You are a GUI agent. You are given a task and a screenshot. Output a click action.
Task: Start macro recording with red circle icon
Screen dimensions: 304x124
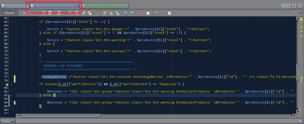pos(141,13)
